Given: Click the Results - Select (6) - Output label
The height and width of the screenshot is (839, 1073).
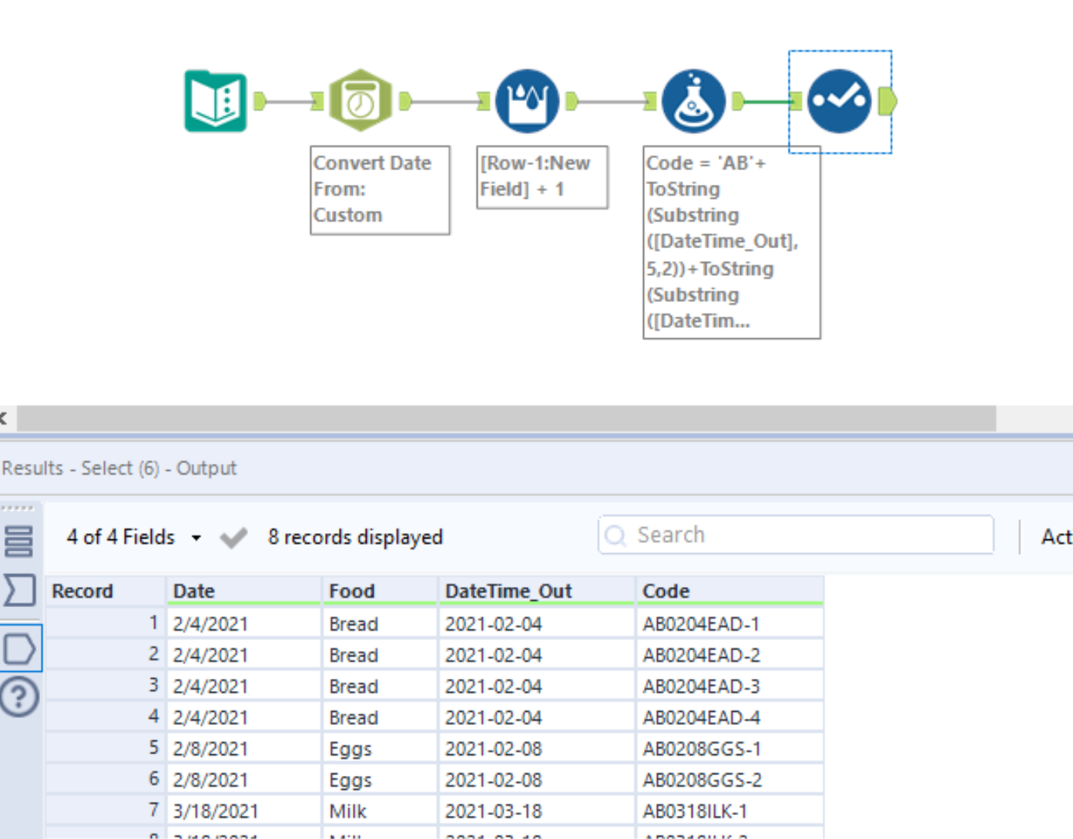Looking at the screenshot, I should pyautogui.click(x=119, y=468).
